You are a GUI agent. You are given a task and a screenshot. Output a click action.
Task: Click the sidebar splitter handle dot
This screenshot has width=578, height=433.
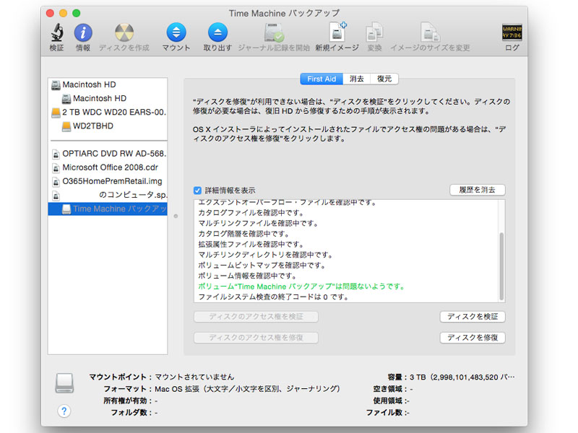click(176, 216)
